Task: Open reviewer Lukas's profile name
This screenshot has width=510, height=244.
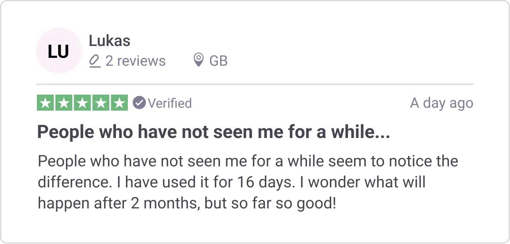Action: click(x=109, y=41)
